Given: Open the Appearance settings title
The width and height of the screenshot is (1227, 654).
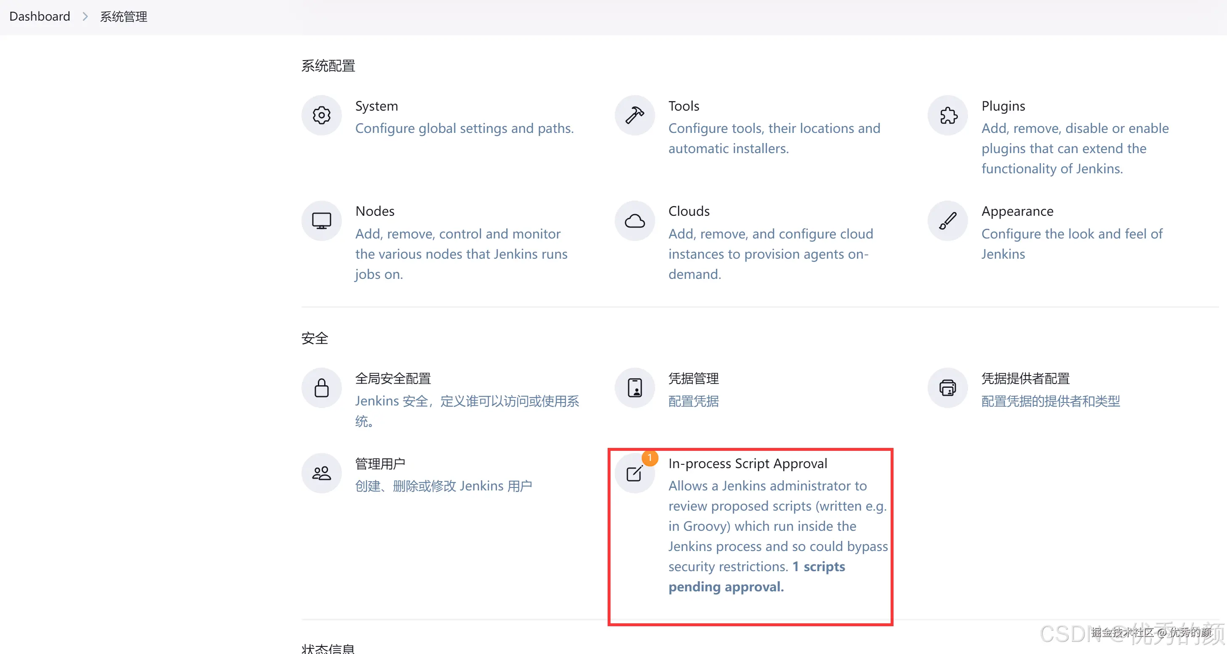Looking at the screenshot, I should (1018, 211).
